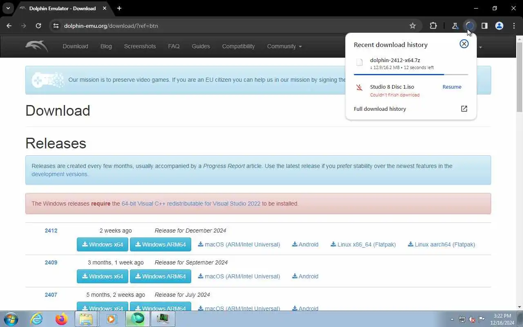Show hidden tray icons arrow
This screenshot has width=523, height=327.
[x=452, y=319]
